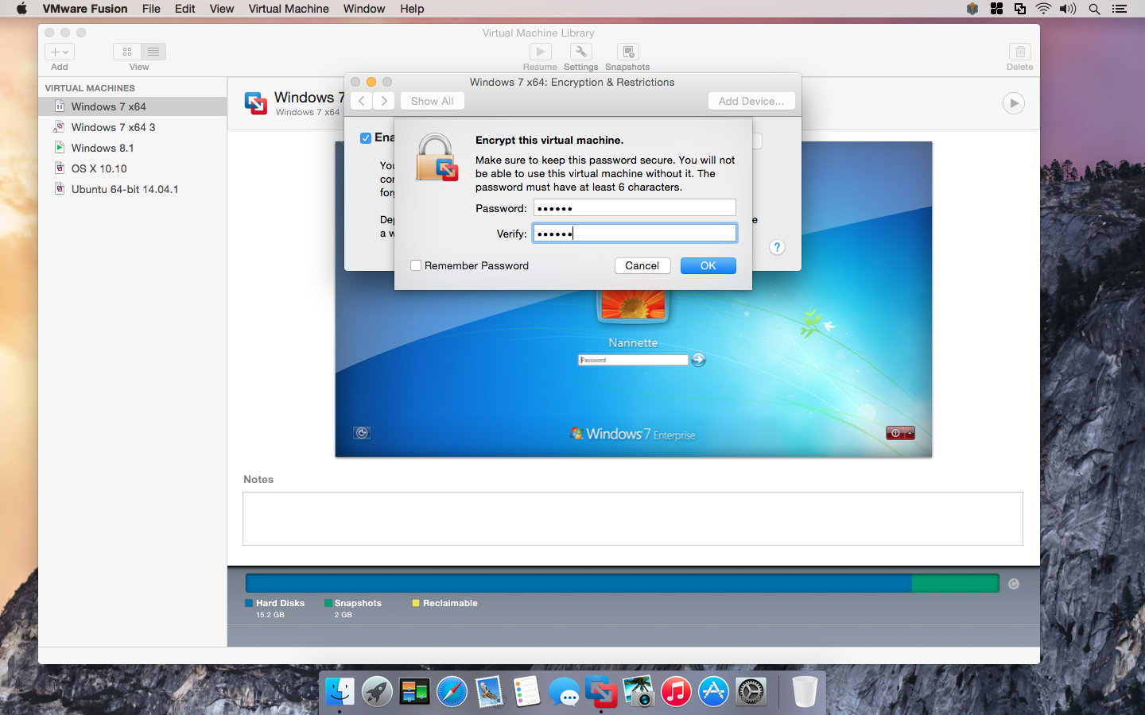Enable the Remember Password checkbox
The image size is (1145, 715).
pos(416,265)
